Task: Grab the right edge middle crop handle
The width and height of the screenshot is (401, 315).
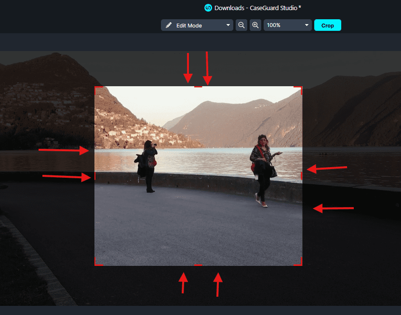Action: pos(302,176)
